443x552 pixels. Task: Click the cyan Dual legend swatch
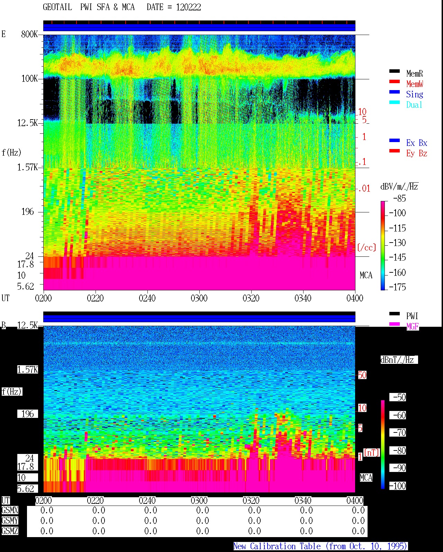[x=395, y=102]
